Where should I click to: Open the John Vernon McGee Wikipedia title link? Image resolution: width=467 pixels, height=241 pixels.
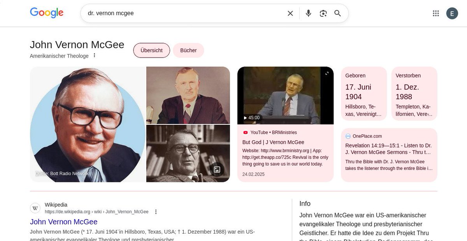pos(64,222)
